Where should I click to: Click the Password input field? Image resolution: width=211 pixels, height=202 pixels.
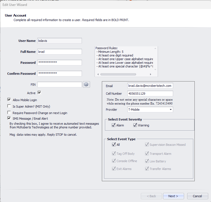[59, 62]
